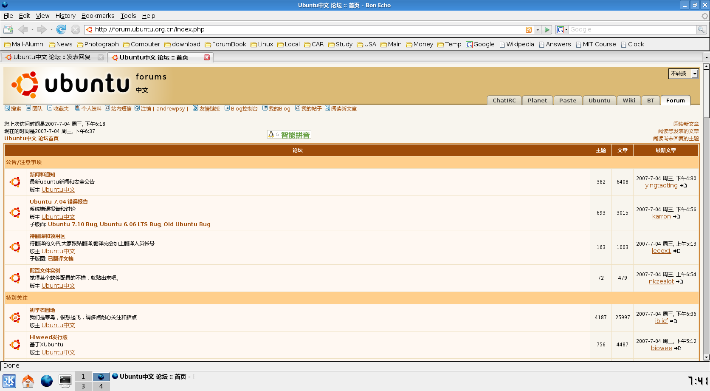Image resolution: width=710 pixels, height=391 pixels.
Task: Open latest poster yingtaoting's profile
Action: (661, 185)
